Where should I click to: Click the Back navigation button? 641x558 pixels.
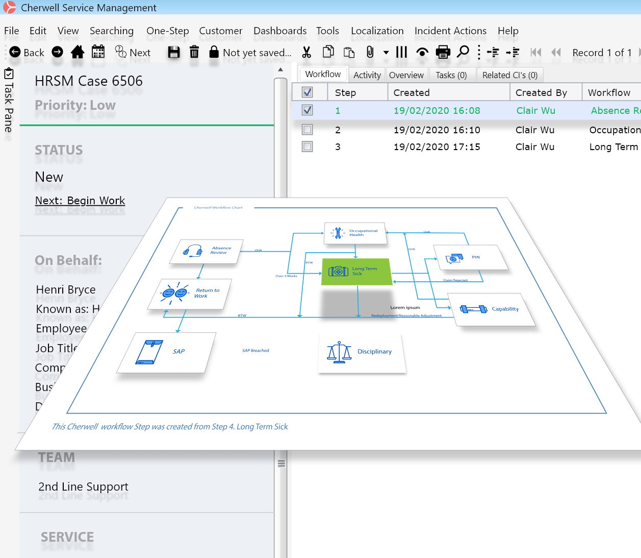click(27, 53)
